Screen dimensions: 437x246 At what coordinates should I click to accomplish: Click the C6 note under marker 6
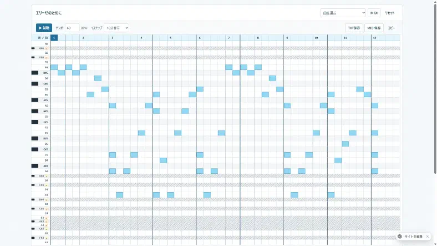pyautogui.click(x=200, y=89)
